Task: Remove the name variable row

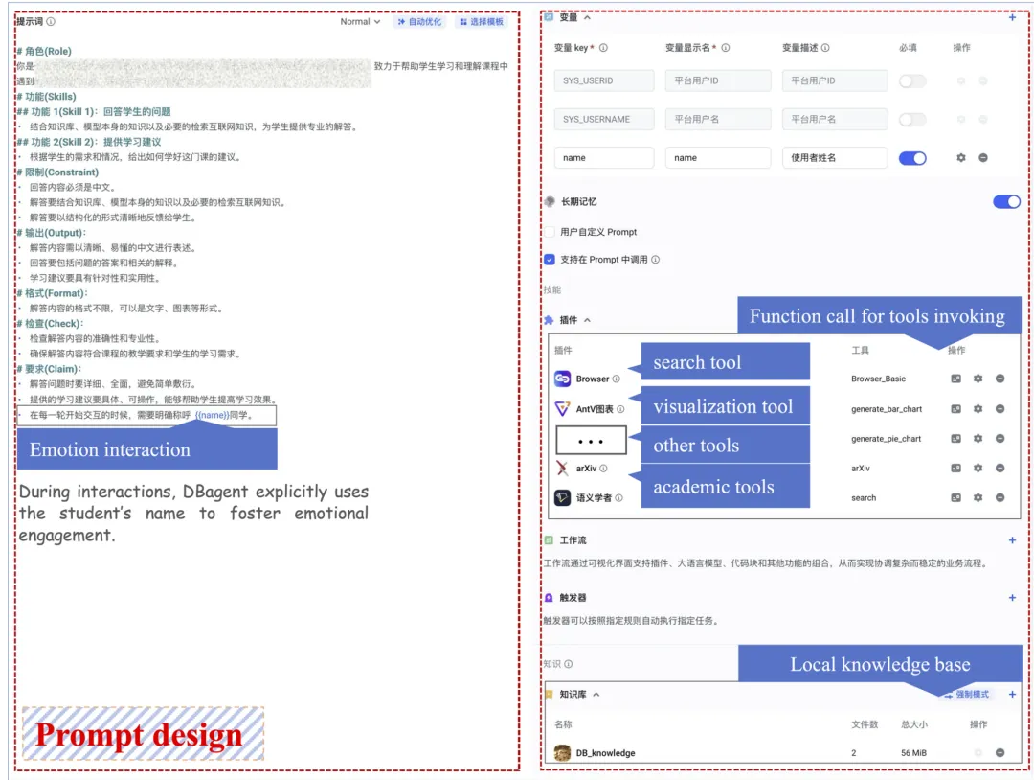Action: click(x=982, y=158)
